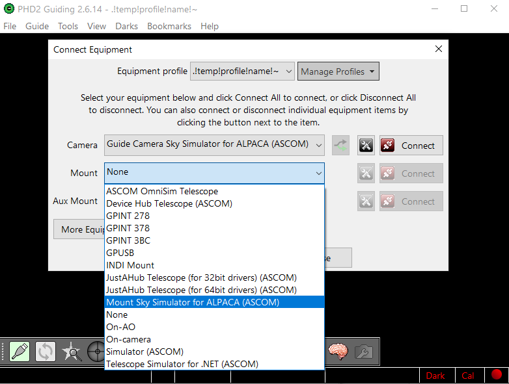Open the Bookmarks menu
Viewport: 509px width, 384px height.
click(169, 26)
